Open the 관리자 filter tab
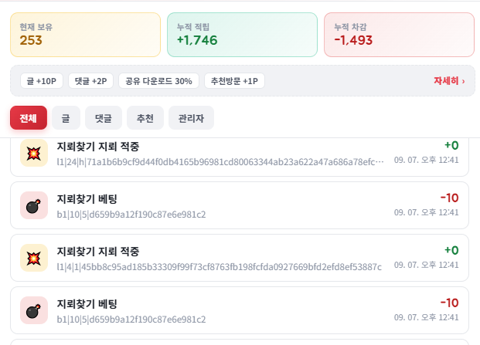Screen dimensions: 480x345 [x=192, y=118]
